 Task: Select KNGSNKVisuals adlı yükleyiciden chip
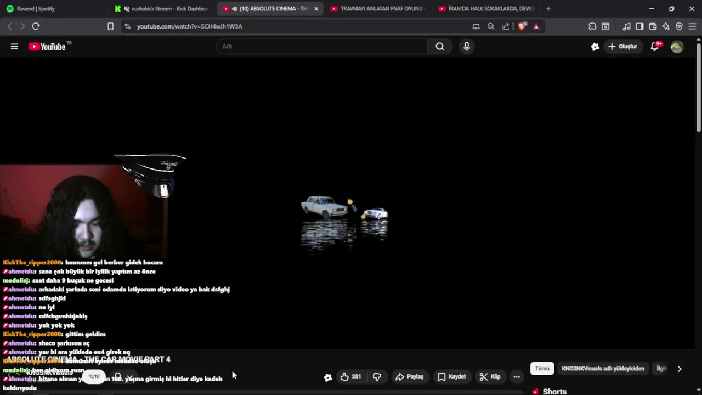pos(603,369)
